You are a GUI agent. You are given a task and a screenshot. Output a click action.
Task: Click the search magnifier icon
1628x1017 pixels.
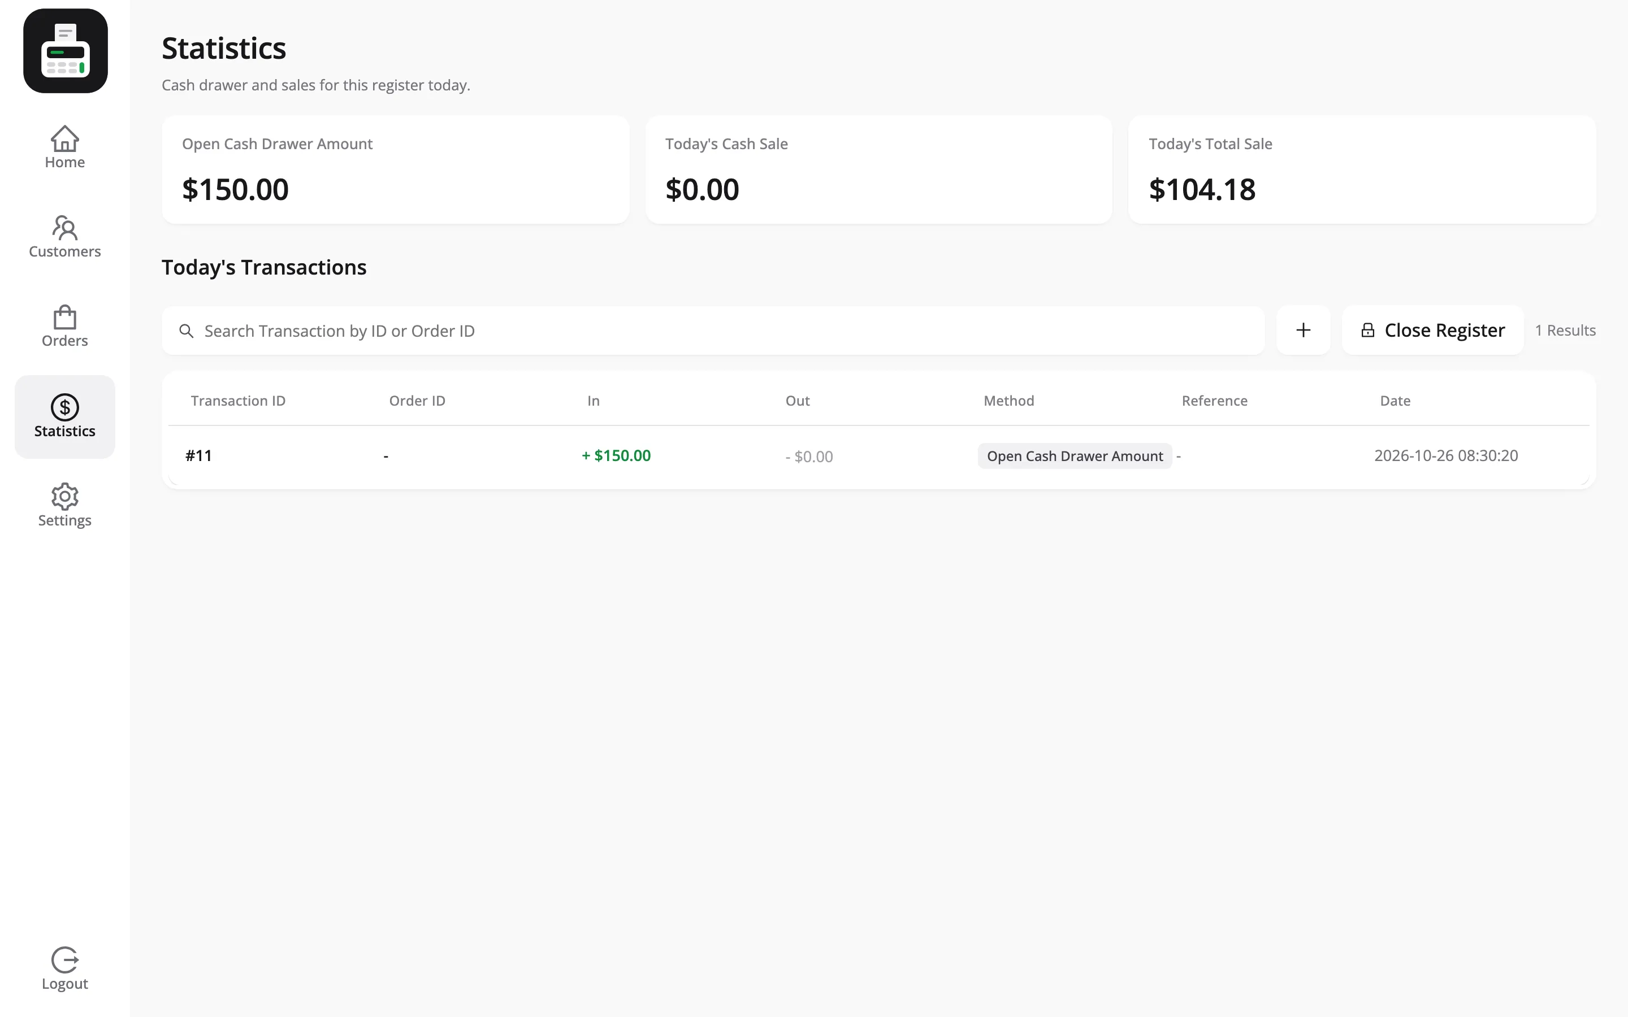(x=187, y=331)
